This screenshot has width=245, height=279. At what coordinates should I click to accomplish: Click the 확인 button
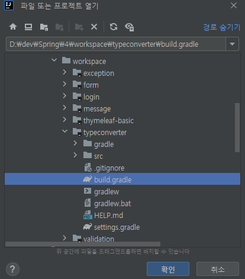(x=168, y=269)
